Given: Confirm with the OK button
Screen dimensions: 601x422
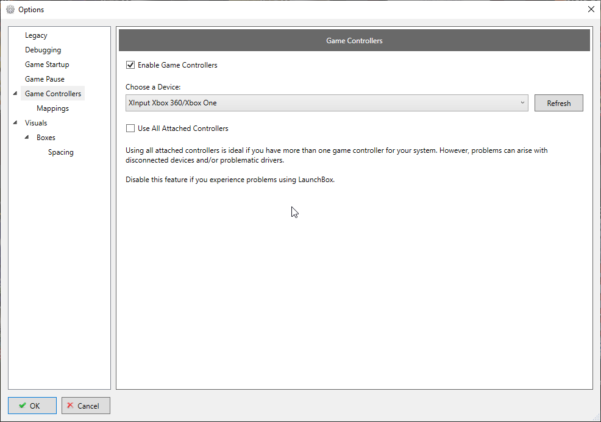Looking at the screenshot, I should coord(32,406).
